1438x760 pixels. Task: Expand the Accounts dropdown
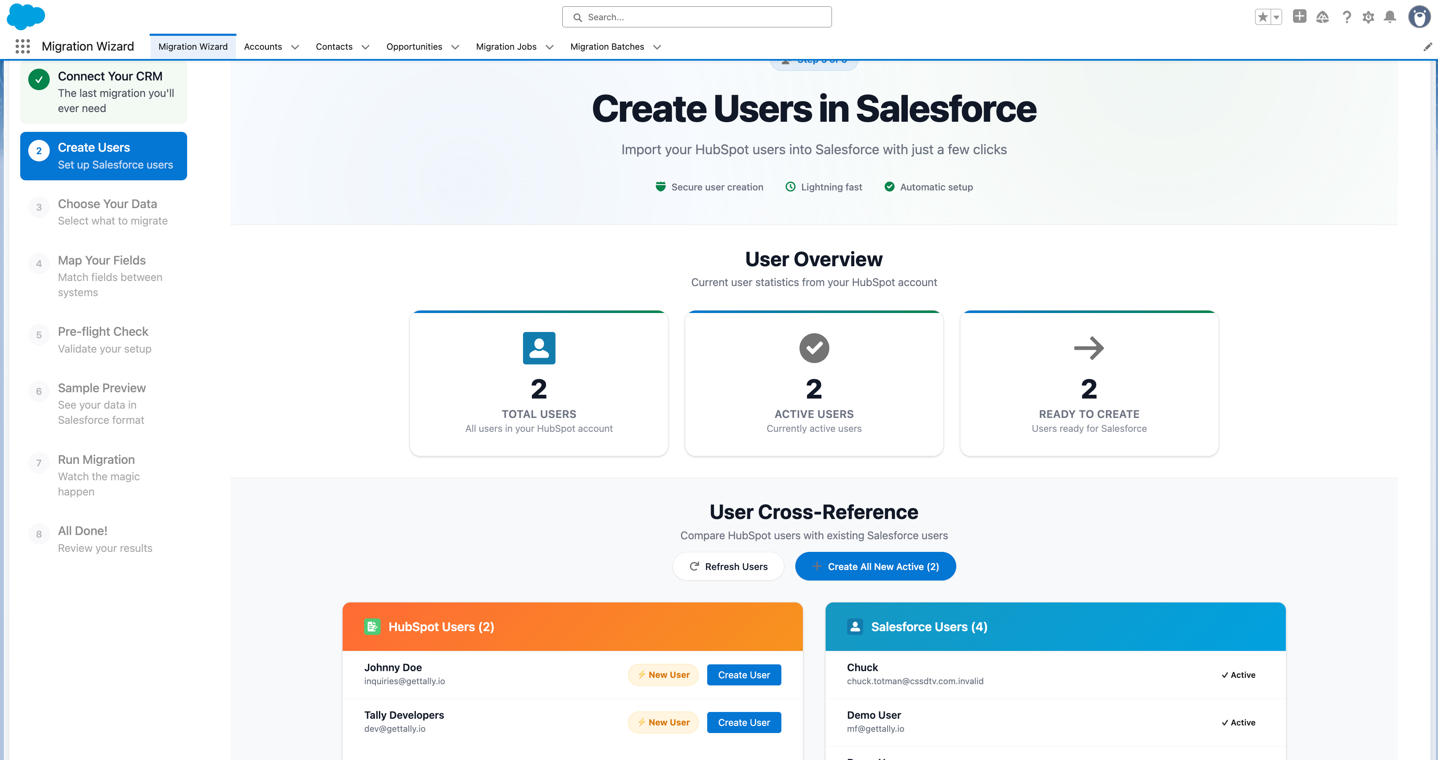tap(295, 47)
